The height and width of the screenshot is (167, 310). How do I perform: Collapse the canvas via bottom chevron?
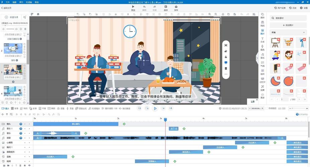pyautogui.click(x=148, y=104)
